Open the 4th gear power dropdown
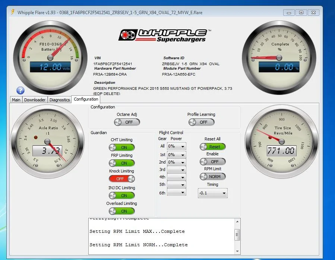The image size is (335, 260). (177, 177)
